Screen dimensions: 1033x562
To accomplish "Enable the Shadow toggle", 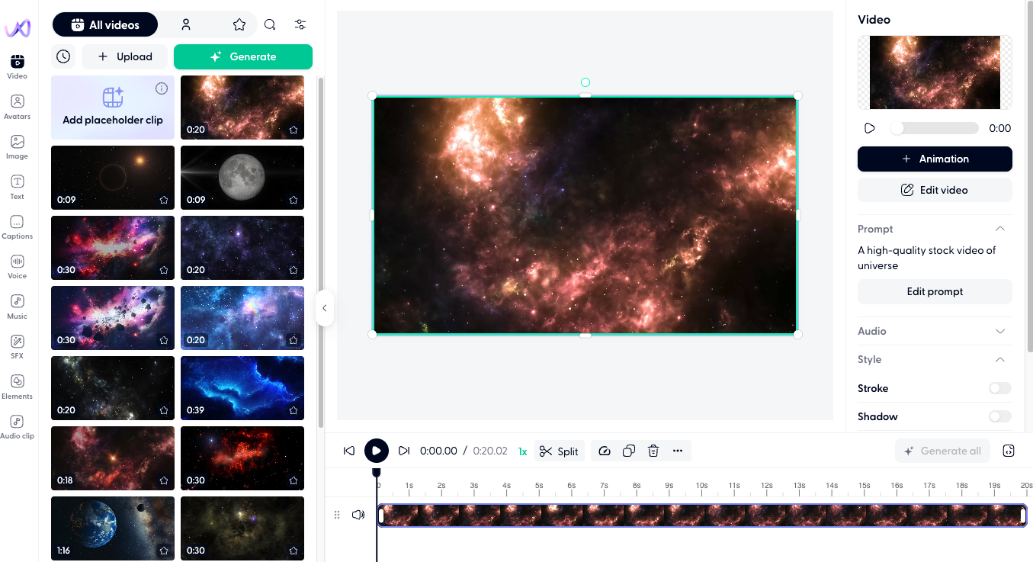I will tap(999, 416).
